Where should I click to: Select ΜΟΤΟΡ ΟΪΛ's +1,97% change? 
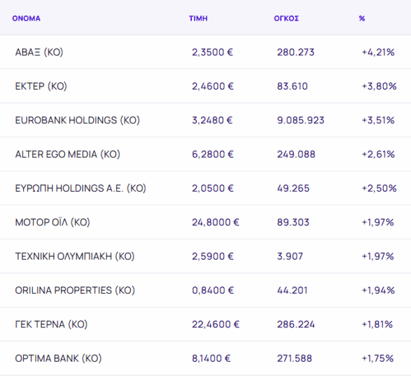(x=377, y=223)
